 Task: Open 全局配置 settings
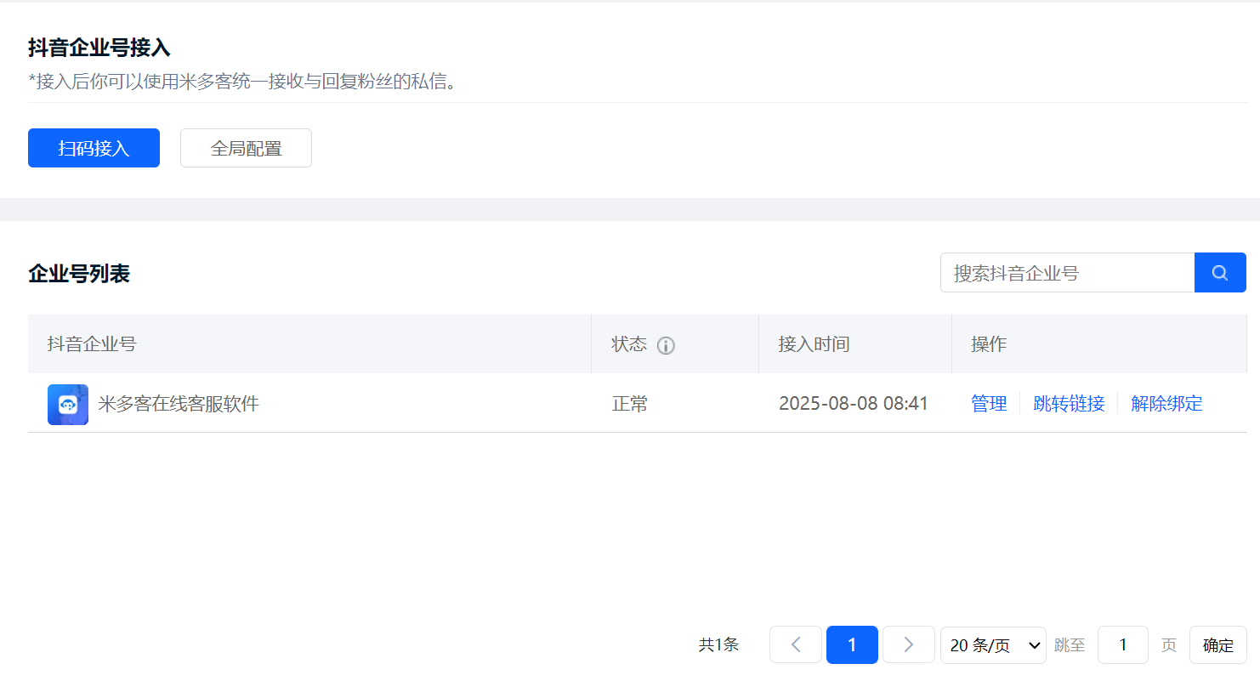246,148
